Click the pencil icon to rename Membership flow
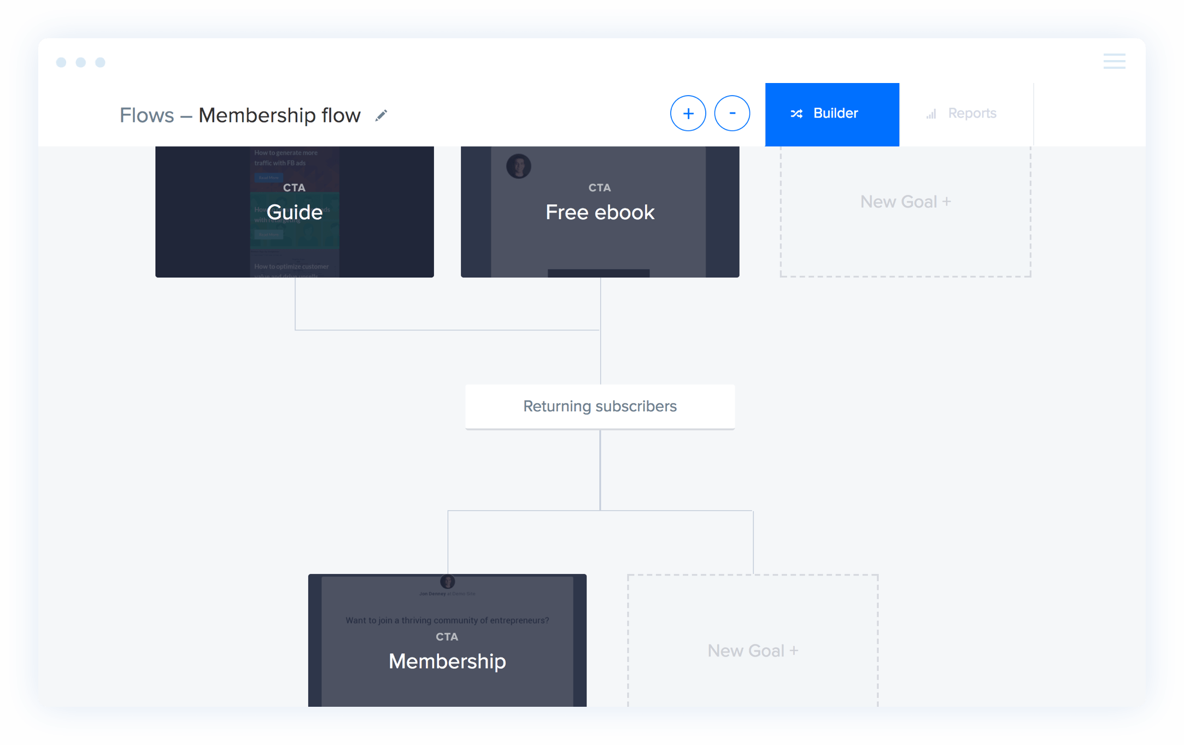This screenshot has width=1184, height=745. 382,115
